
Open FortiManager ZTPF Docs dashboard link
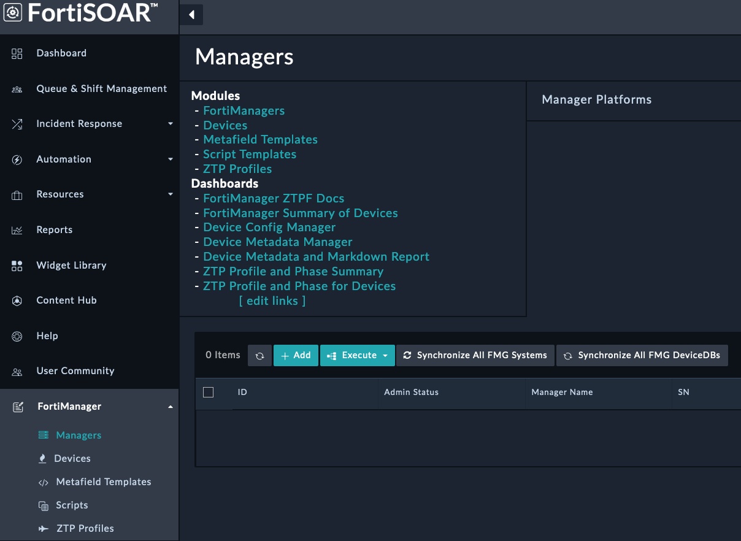pos(274,199)
